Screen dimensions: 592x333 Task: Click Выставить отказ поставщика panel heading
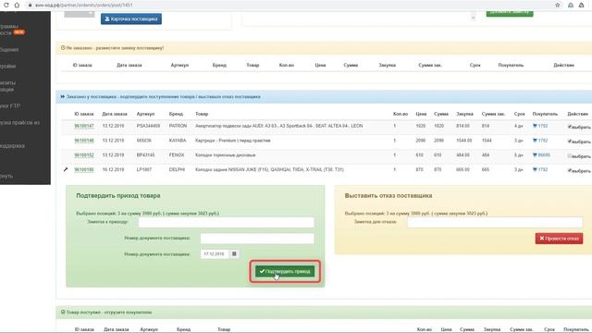(388, 195)
